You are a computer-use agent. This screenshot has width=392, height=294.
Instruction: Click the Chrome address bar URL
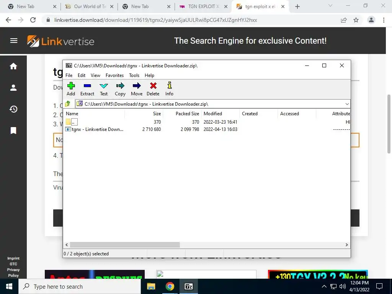155,20
